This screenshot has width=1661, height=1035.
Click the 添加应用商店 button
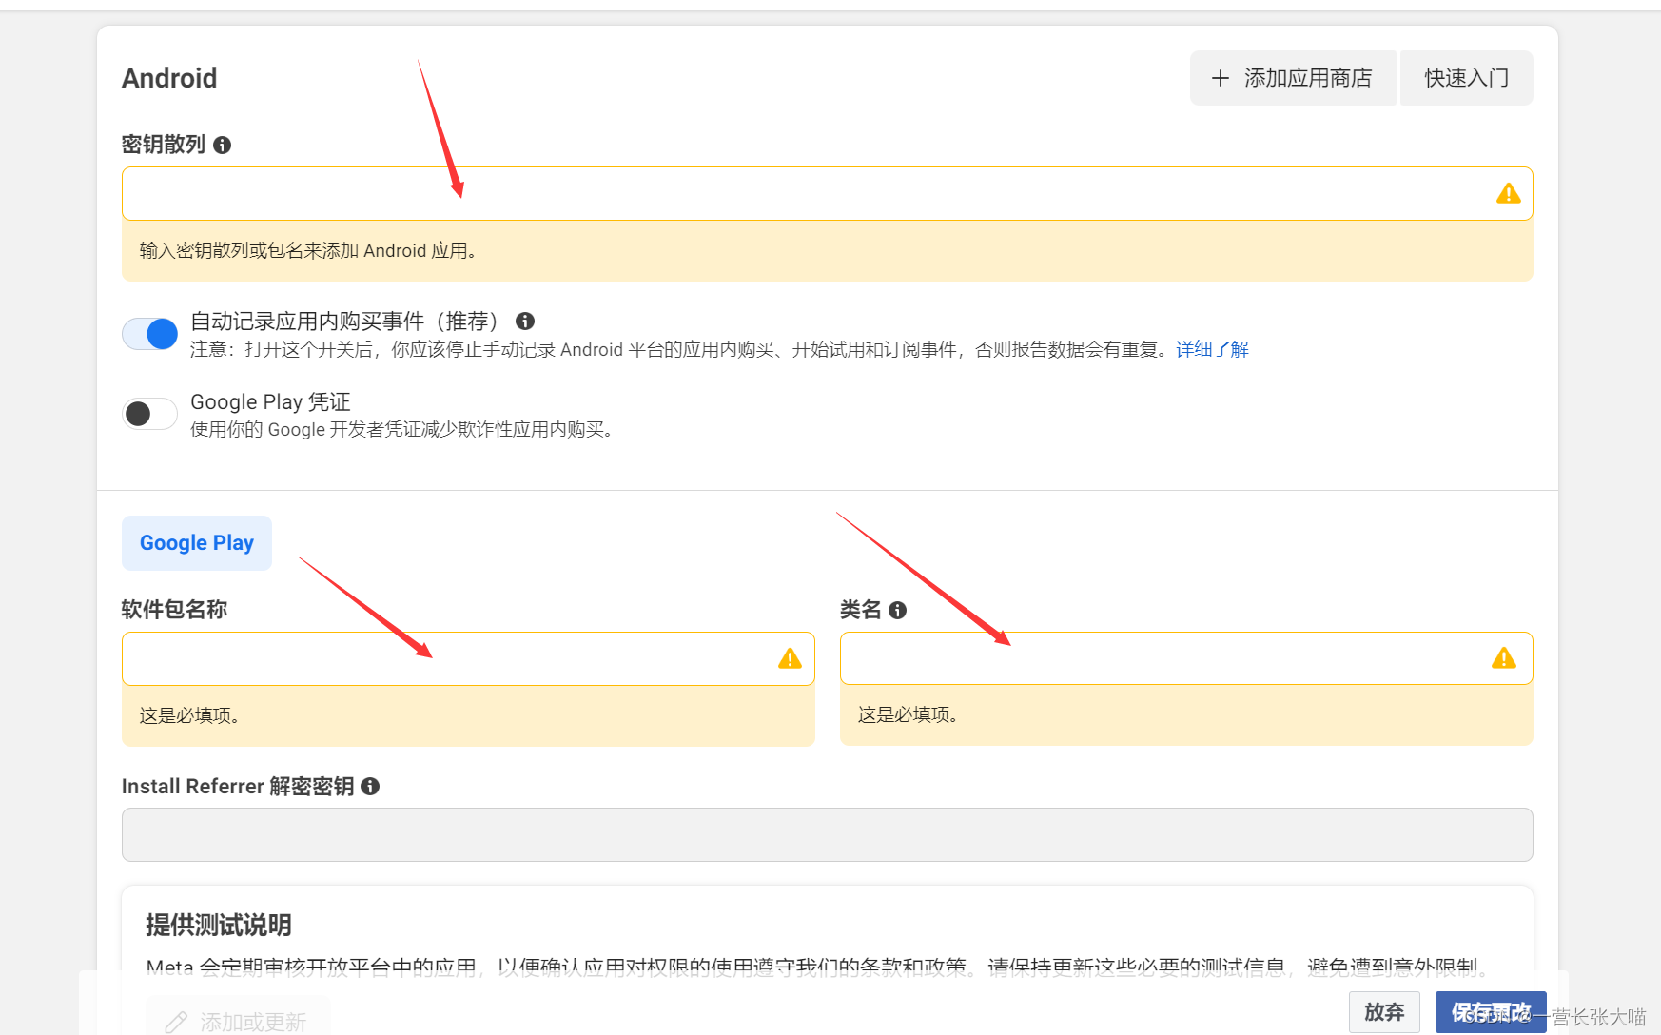point(1293,77)
